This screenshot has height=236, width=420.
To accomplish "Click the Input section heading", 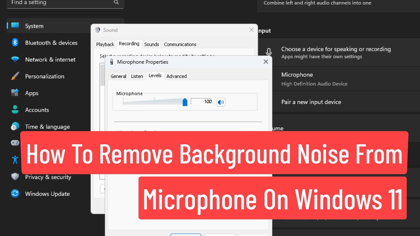I will [264, 30].
